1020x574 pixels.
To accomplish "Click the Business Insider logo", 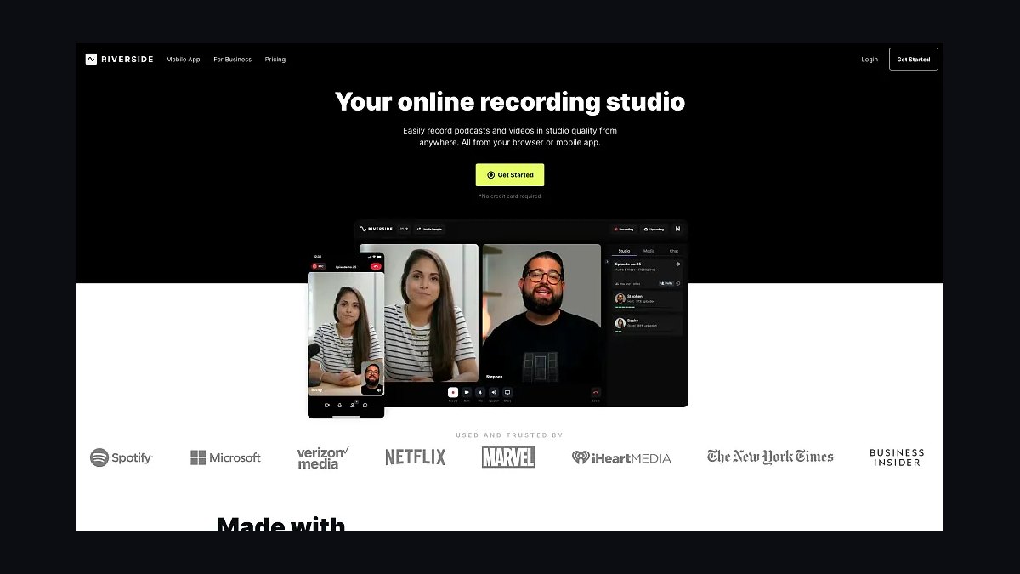I will (x=897, y=457).
